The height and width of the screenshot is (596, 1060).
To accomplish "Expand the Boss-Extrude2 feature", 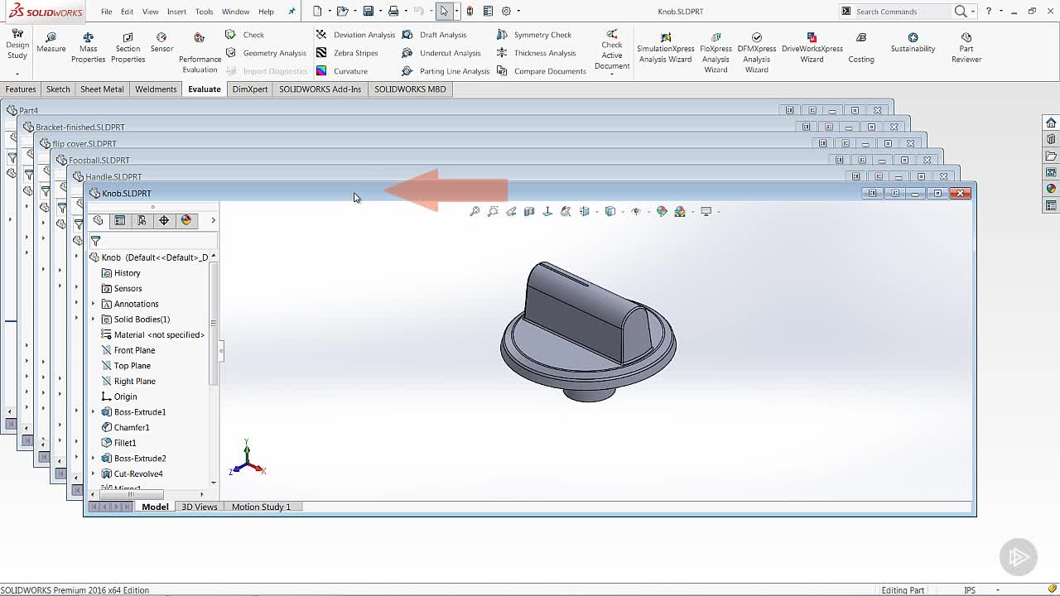I will 94,459.
